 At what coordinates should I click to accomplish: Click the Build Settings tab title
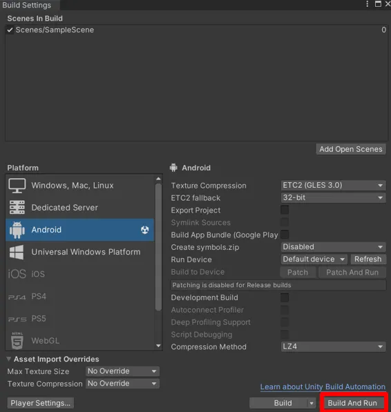pos(27,5)
